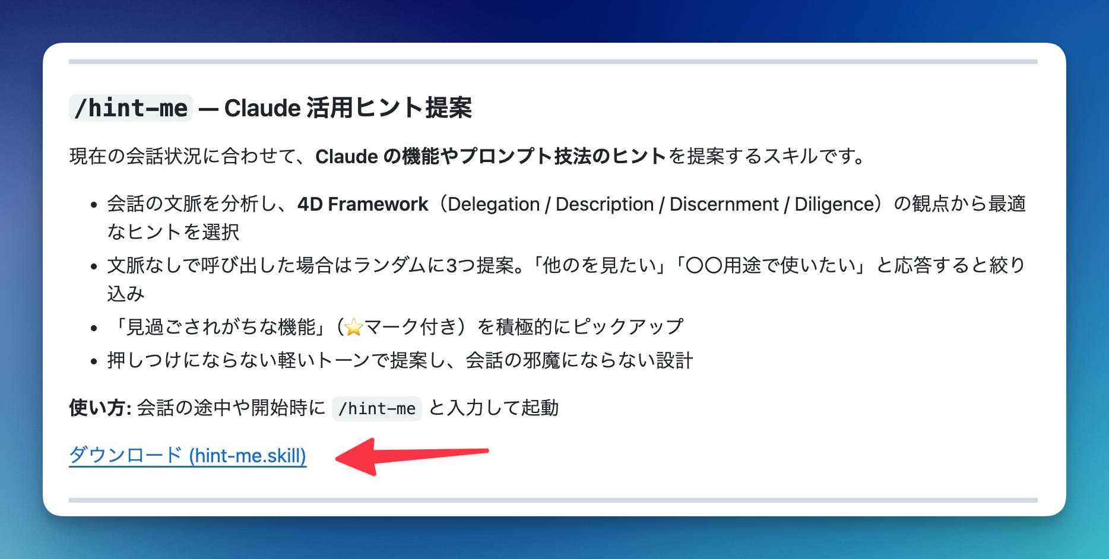1109x559 pixels.
Task: Click the bold label '使い方:'
Action: (x=100, y=408)
